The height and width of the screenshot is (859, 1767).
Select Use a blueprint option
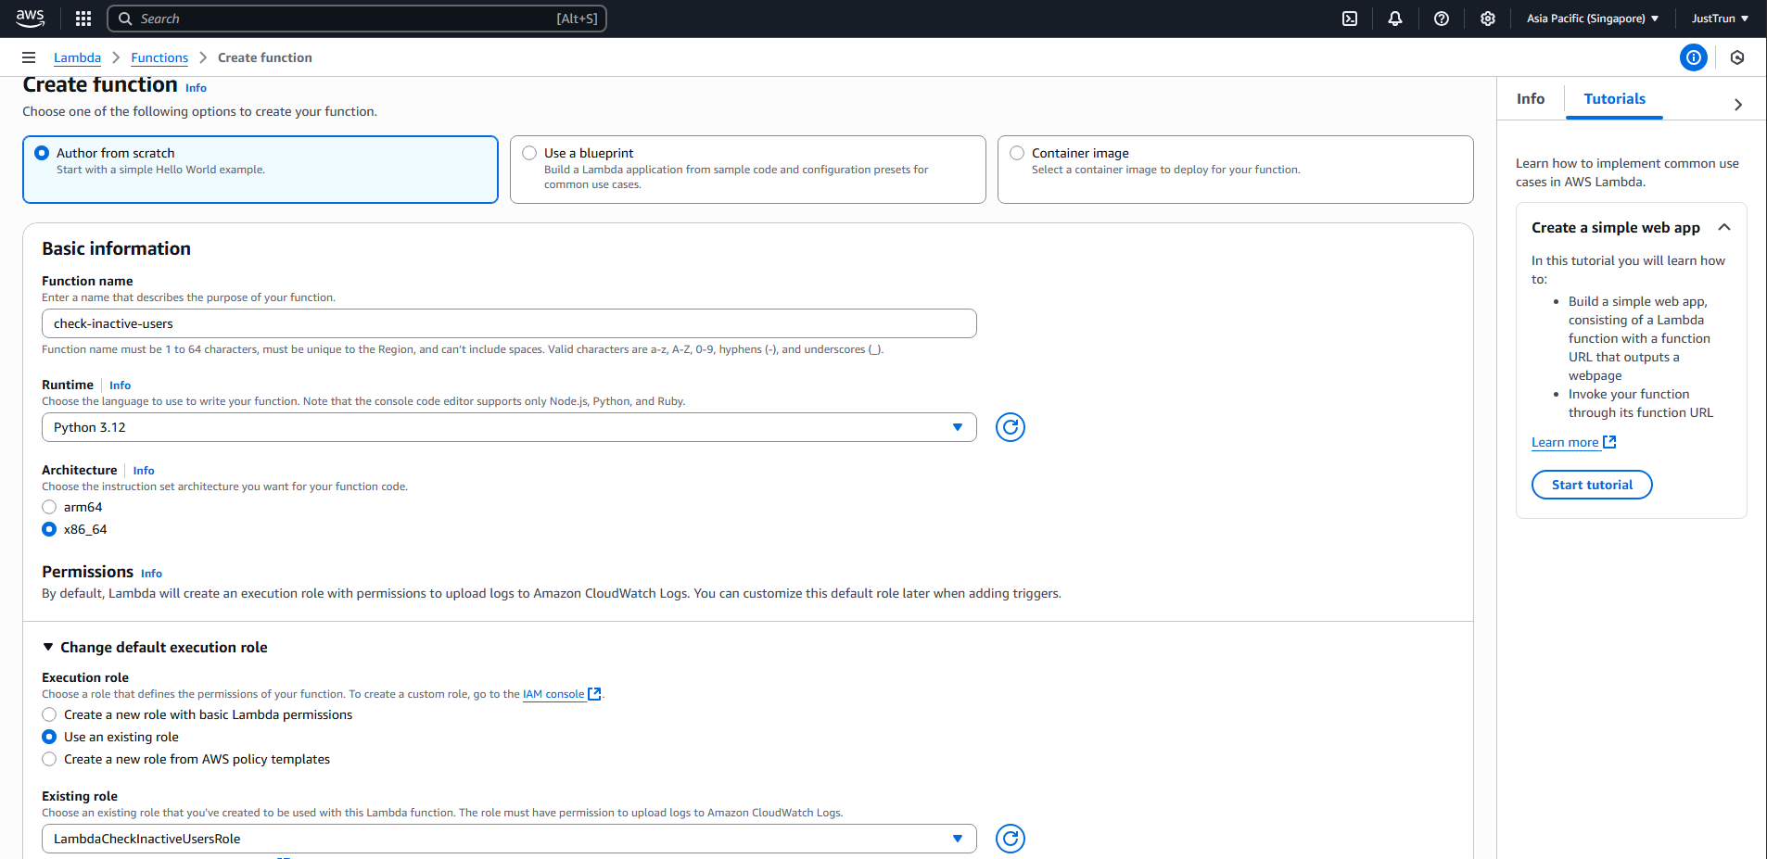tap(529, 153)
